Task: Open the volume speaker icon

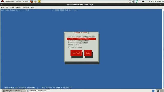Action: pyautogui.click(x=133, y=1)
